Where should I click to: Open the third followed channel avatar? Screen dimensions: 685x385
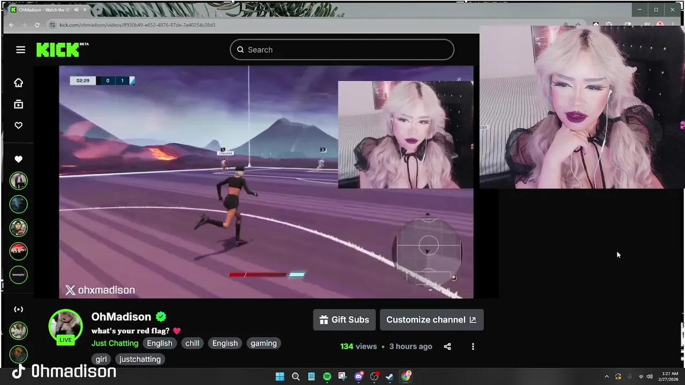pos(19,228)
